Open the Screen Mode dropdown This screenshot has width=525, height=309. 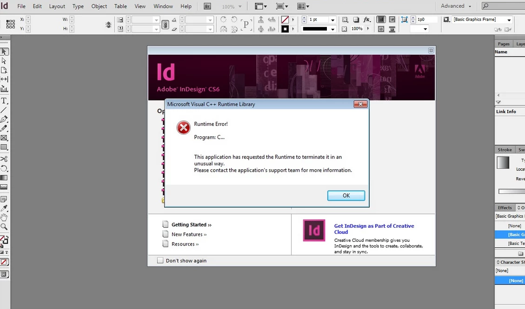tap(282, 6)
